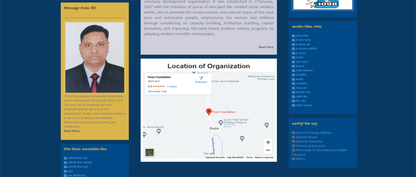Zoom in the map with plus button
The width and height of the screenshot is (416, 177).
(268, 142)
